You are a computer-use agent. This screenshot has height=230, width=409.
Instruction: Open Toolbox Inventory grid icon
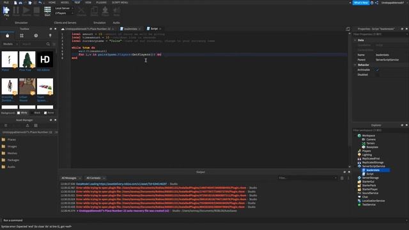point(22,36)
